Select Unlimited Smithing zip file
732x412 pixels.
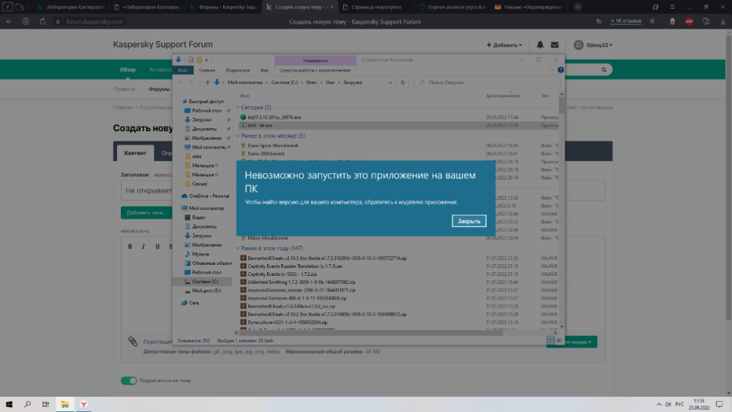[x=301, y=282]
